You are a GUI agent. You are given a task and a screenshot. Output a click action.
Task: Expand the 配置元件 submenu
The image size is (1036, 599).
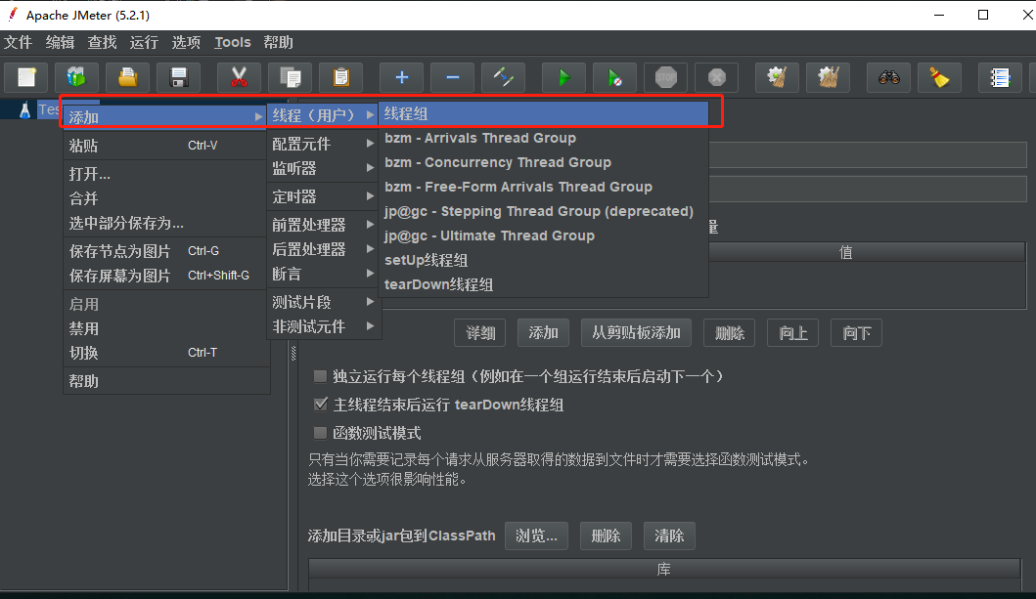pos(323,143)
